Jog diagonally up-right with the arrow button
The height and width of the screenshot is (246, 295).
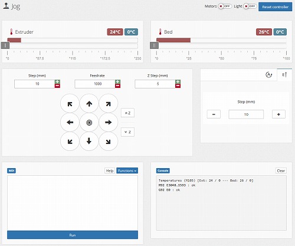point(109,103)
